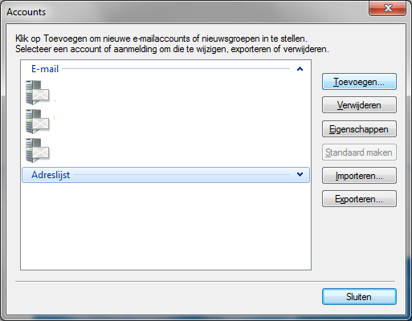The image size is (412, 321).
Task: Collapse the E-mail section chevron
Action: point(300,69)
